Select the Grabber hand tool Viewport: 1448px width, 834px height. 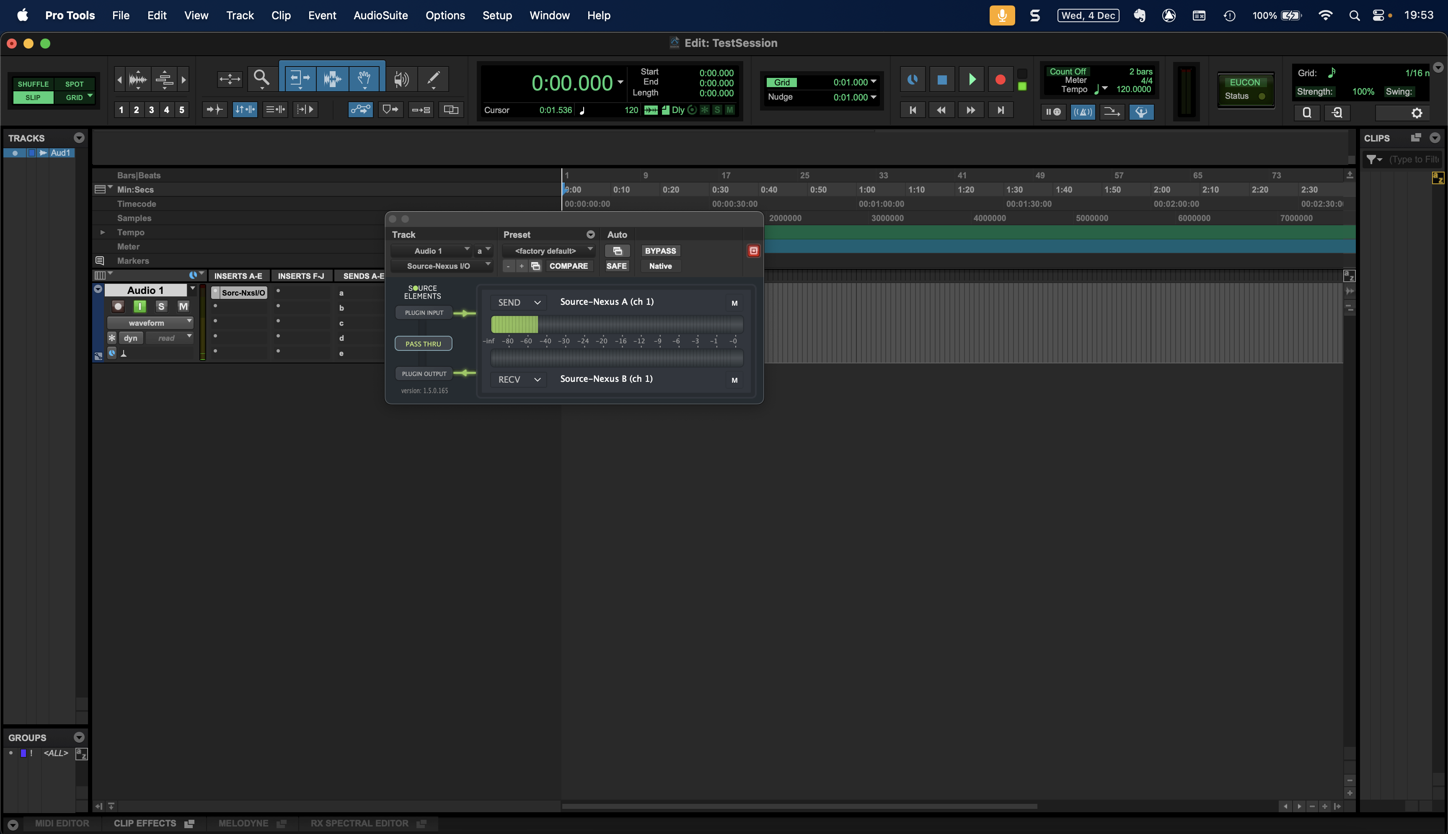click(x=364, y=78)
